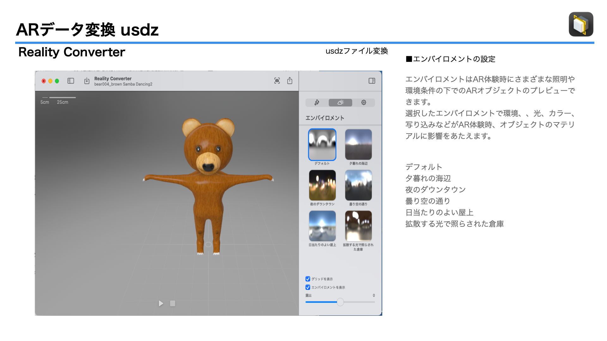Select the 夕暮れの海辺 environment thumbnail

coord(358,145)
